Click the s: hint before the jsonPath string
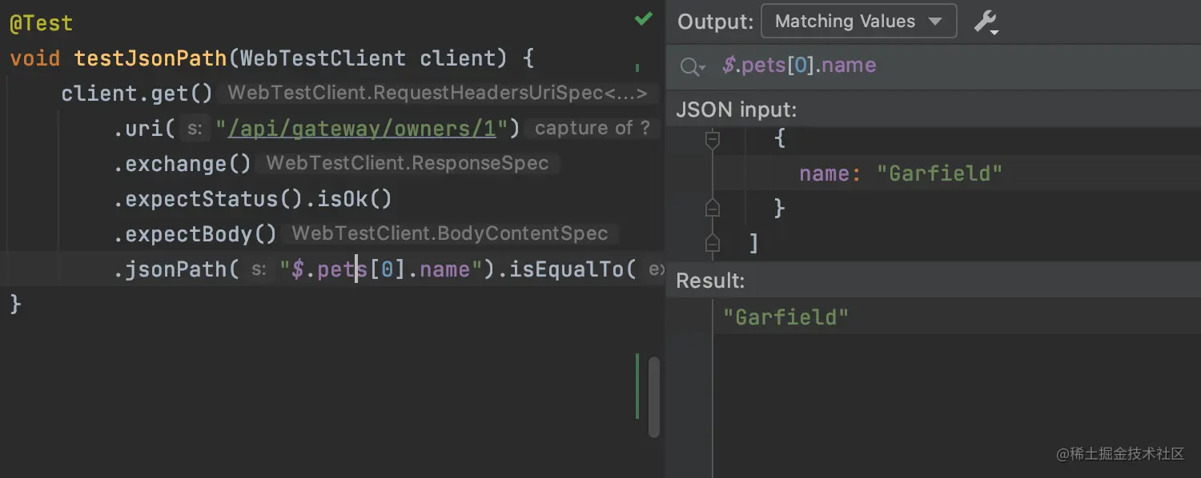1201x478 pixels. pos(259,269)
